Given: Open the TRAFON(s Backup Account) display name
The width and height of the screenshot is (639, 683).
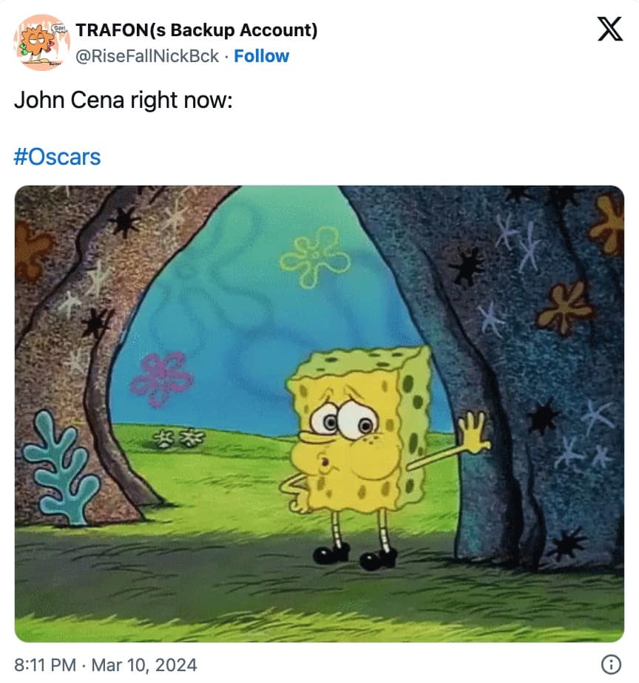Looking at the screenshot, I should tap(197, 30).
